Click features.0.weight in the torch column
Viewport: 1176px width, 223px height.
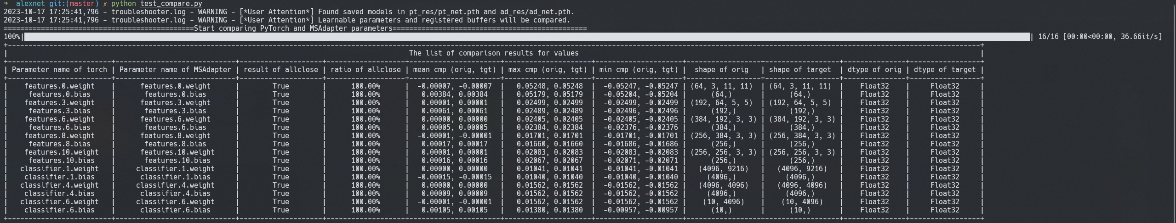coord(59,86)
